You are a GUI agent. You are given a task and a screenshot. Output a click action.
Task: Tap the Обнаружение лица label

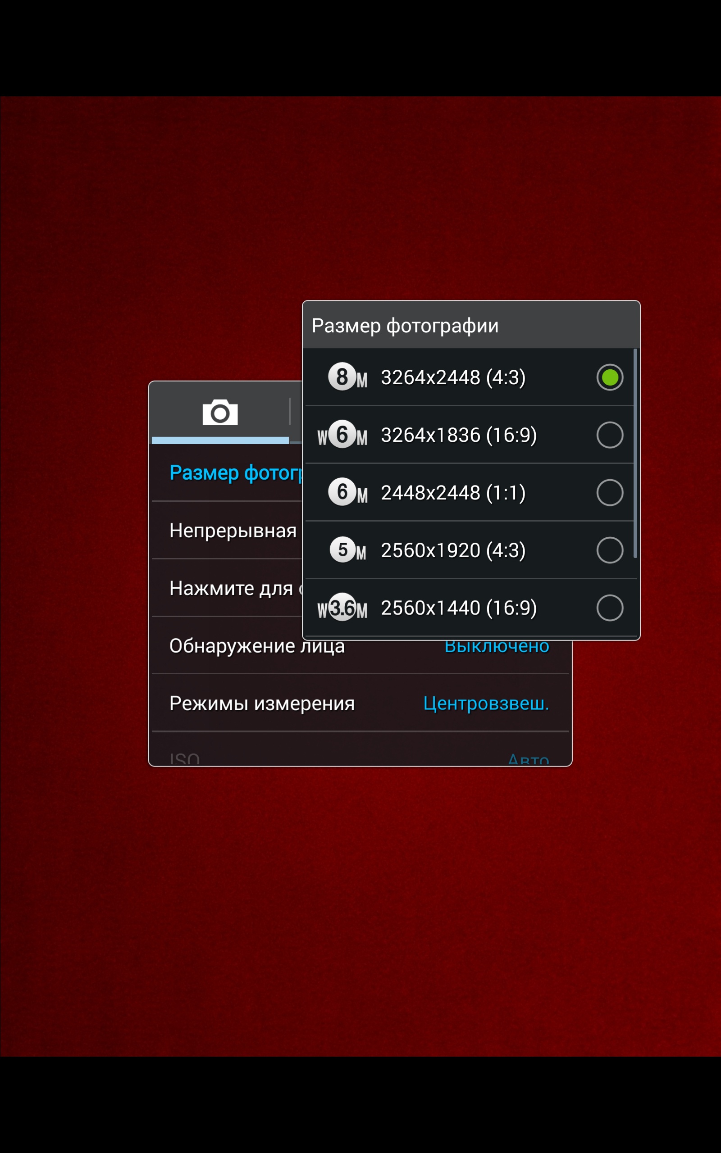point(256,647)
